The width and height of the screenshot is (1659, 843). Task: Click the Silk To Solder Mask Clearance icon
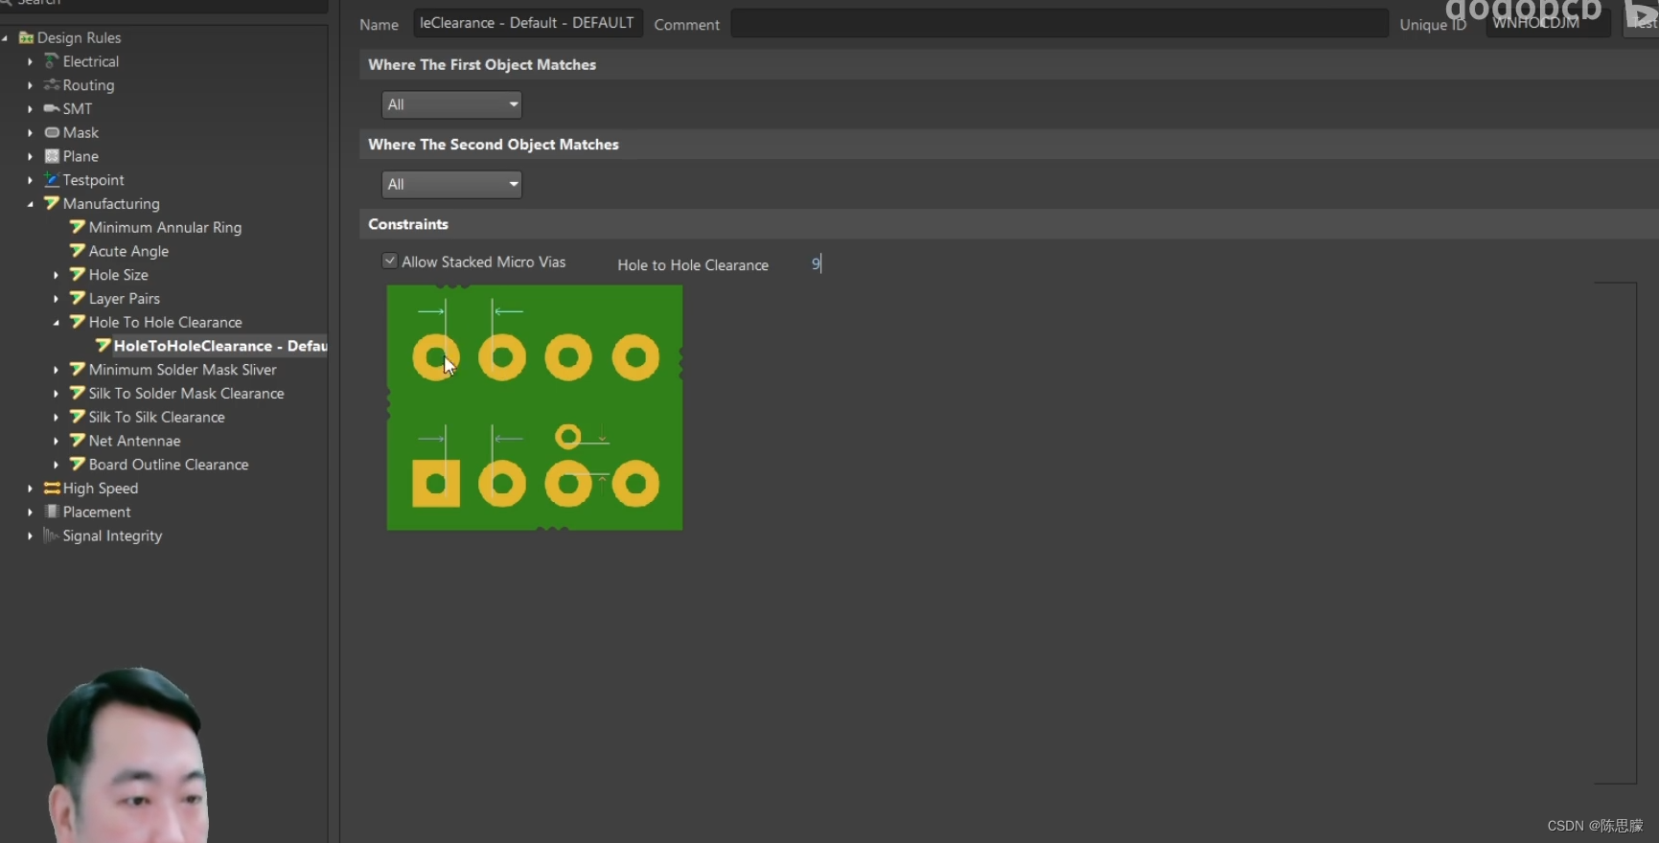click(78, 393)
